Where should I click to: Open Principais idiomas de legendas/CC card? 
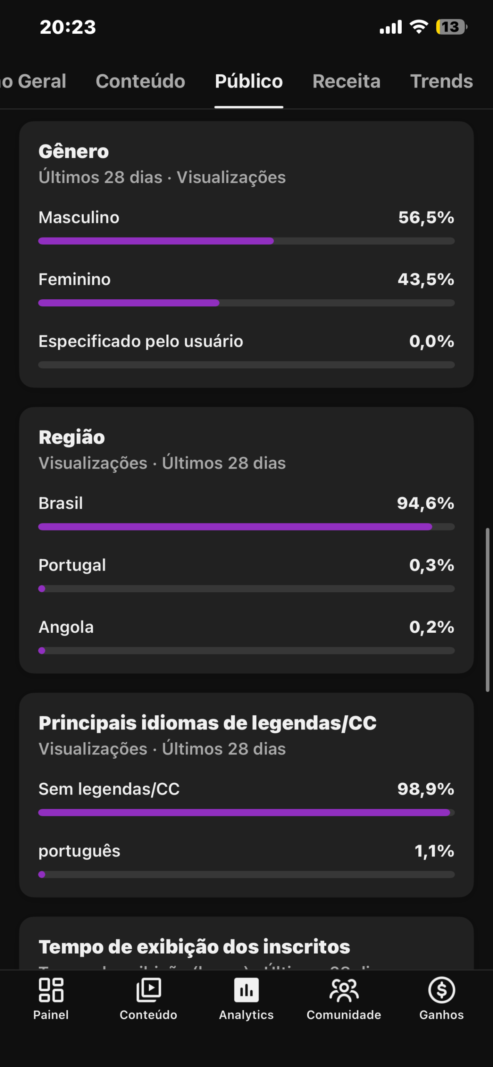point(208,723)
